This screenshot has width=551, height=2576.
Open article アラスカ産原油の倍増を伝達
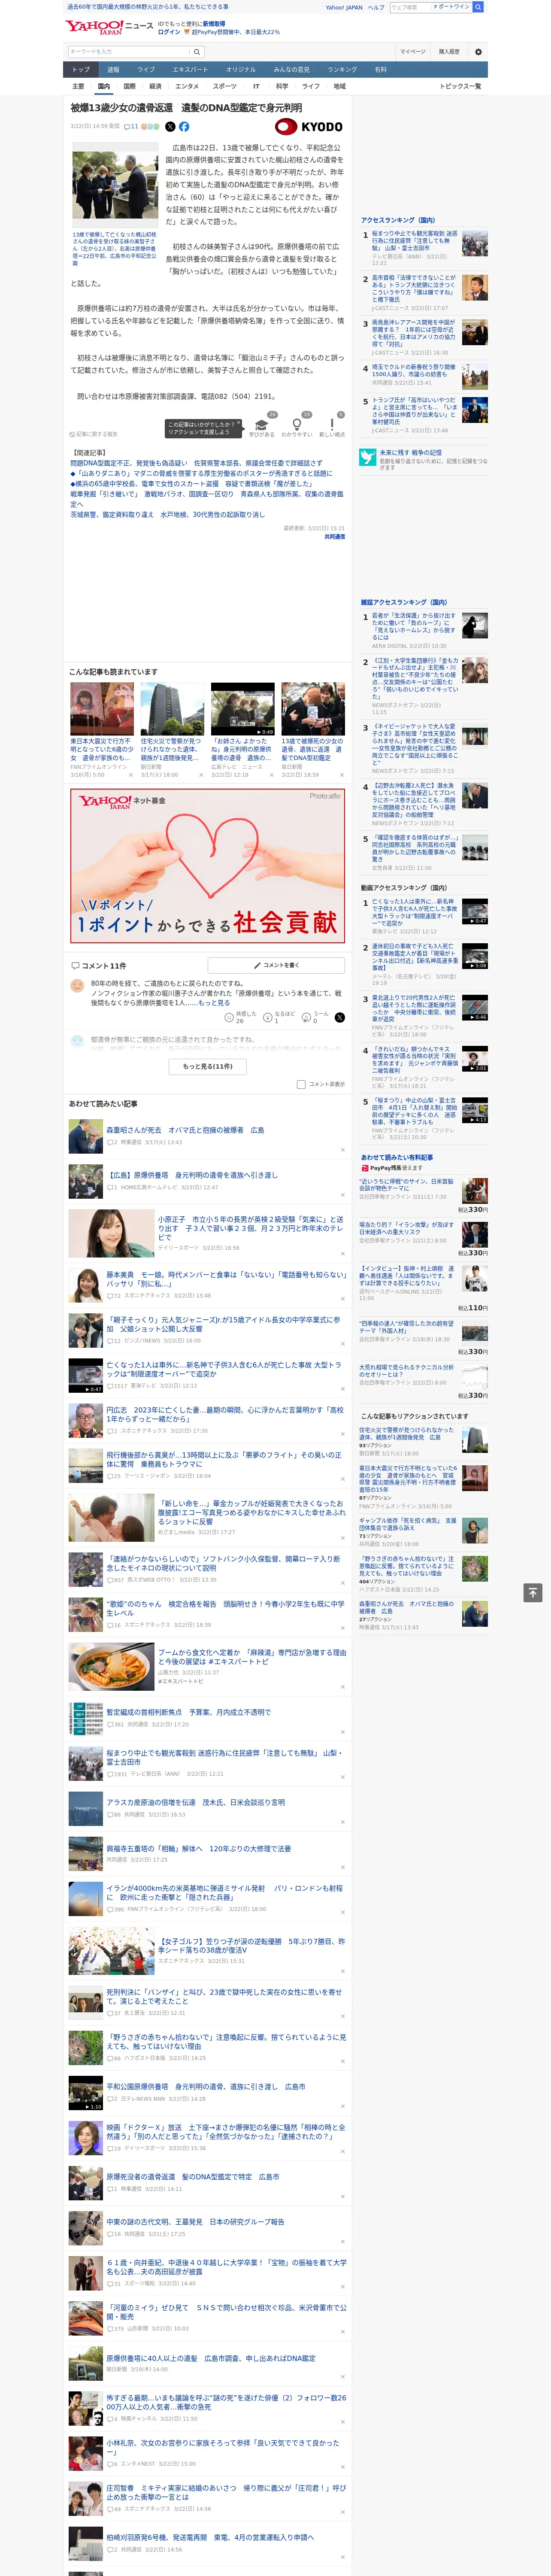coord(195,1802)
